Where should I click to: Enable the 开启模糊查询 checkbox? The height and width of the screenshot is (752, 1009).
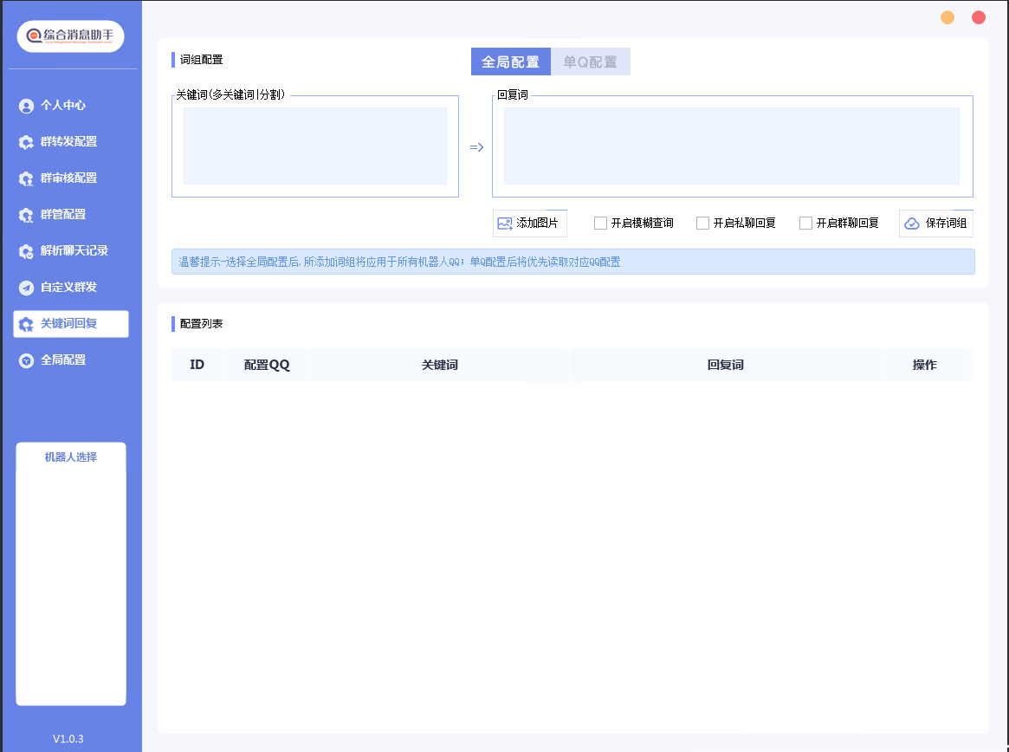[600, 224]
